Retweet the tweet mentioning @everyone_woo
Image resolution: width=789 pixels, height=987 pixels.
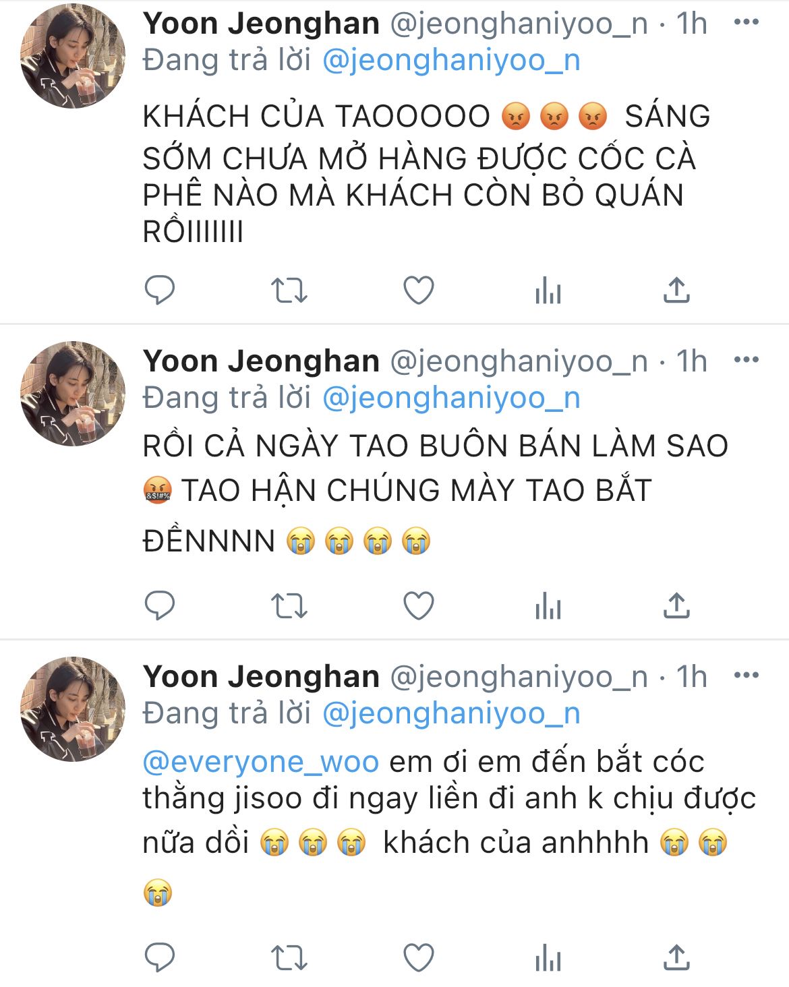(x=289, y=958)
